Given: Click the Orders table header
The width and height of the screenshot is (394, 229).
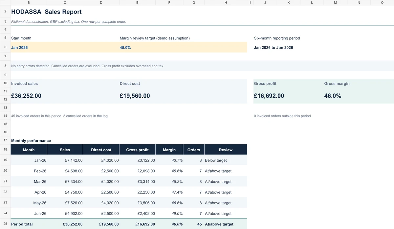Looking at the screenshot, I should [x=194, y=150].
